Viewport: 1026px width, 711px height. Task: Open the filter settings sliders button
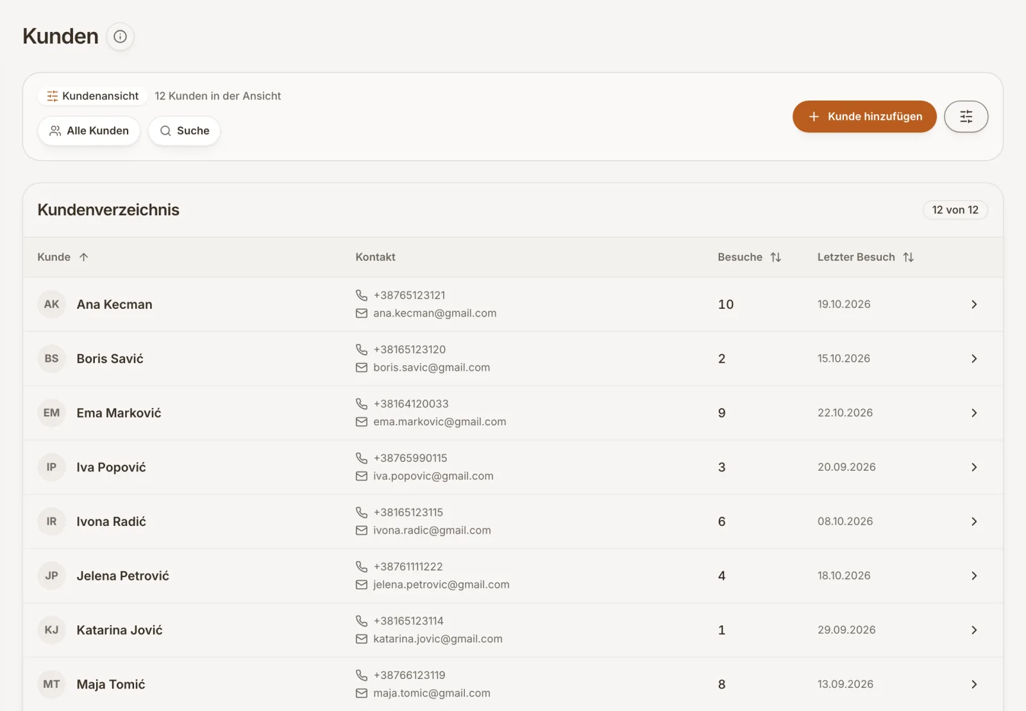966,117
